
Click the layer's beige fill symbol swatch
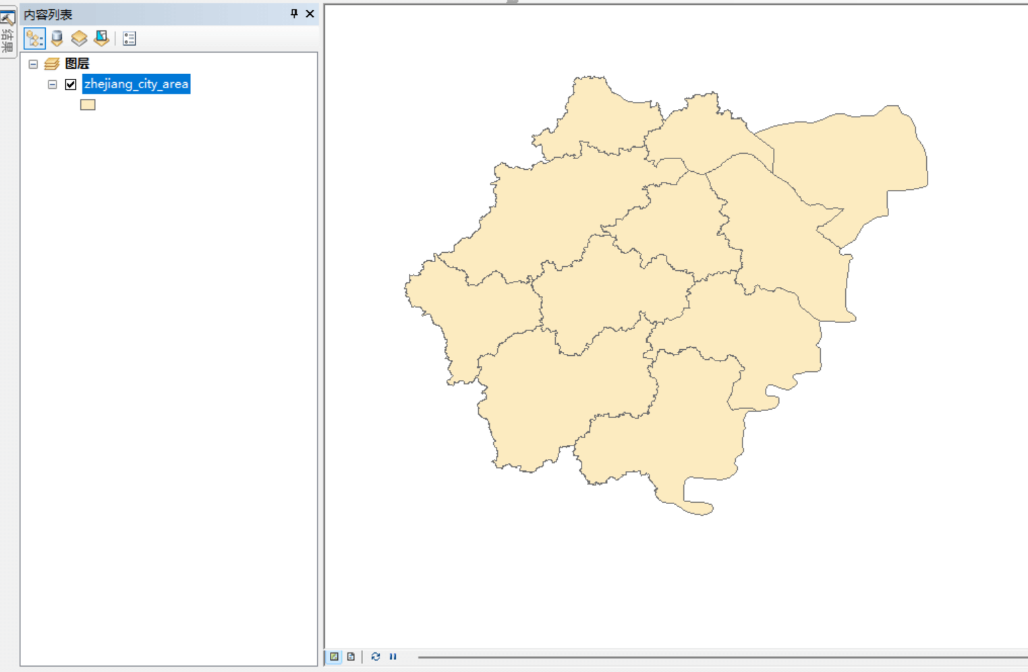88,104
